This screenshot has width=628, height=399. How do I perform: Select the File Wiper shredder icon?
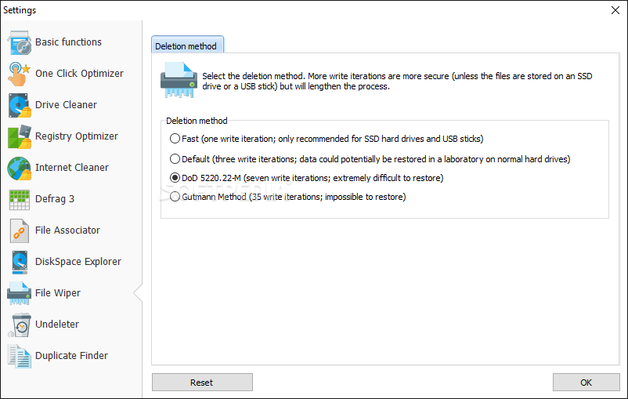pyautogui.click(x=20, y=293)
